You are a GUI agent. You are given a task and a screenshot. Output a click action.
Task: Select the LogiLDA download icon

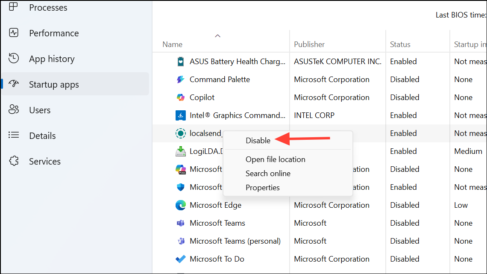180,151
